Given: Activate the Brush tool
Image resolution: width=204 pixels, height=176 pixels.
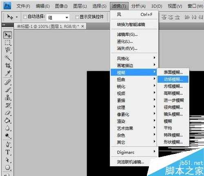Looking at the screenshot, I should (x=7, y=90).
